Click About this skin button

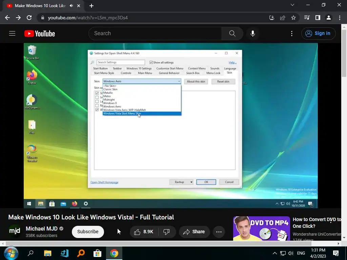[x=196, y=82]
